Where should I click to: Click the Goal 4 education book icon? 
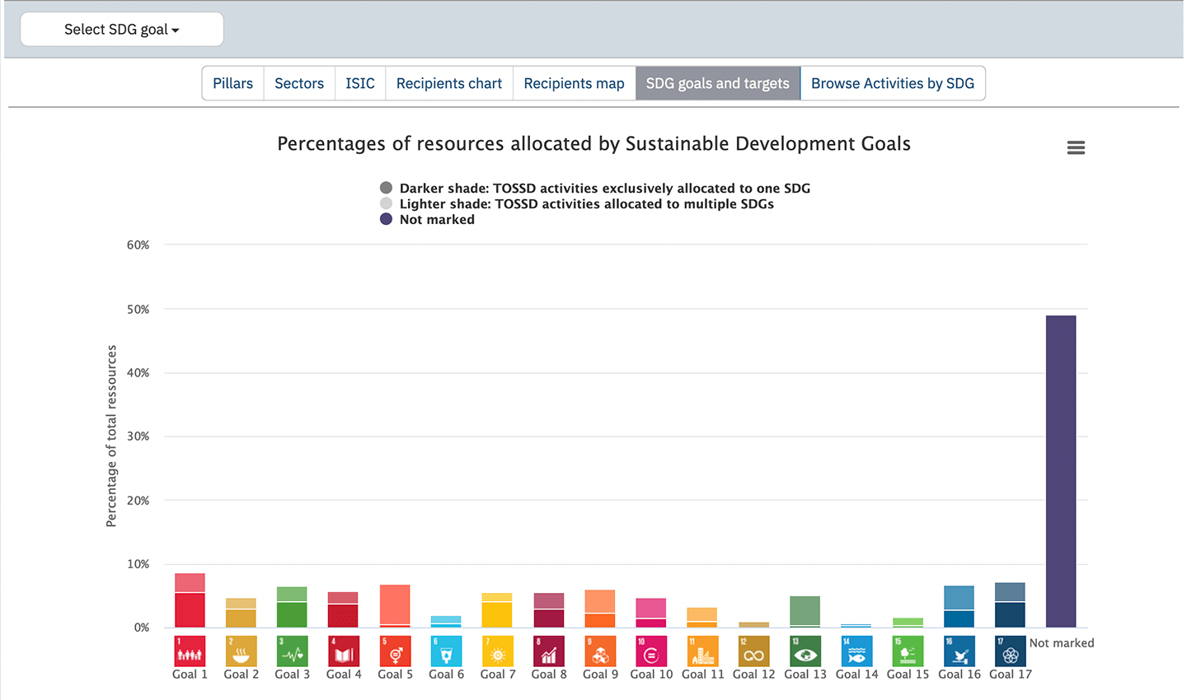coord(344,651)
